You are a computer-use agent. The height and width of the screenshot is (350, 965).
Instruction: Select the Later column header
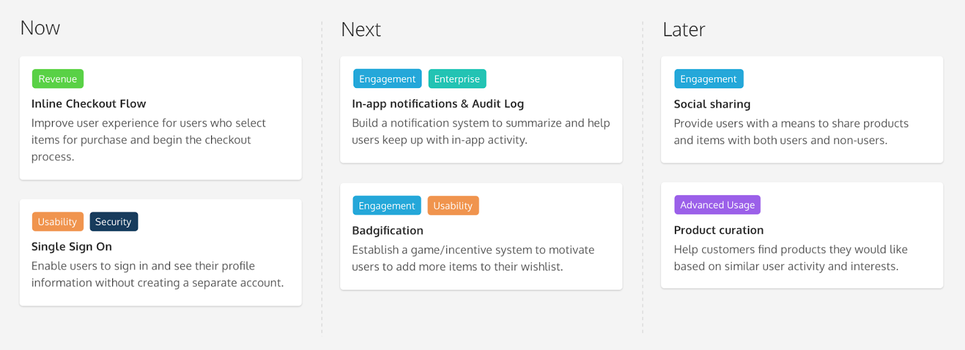pyautogui.click(x=683, y=30)
